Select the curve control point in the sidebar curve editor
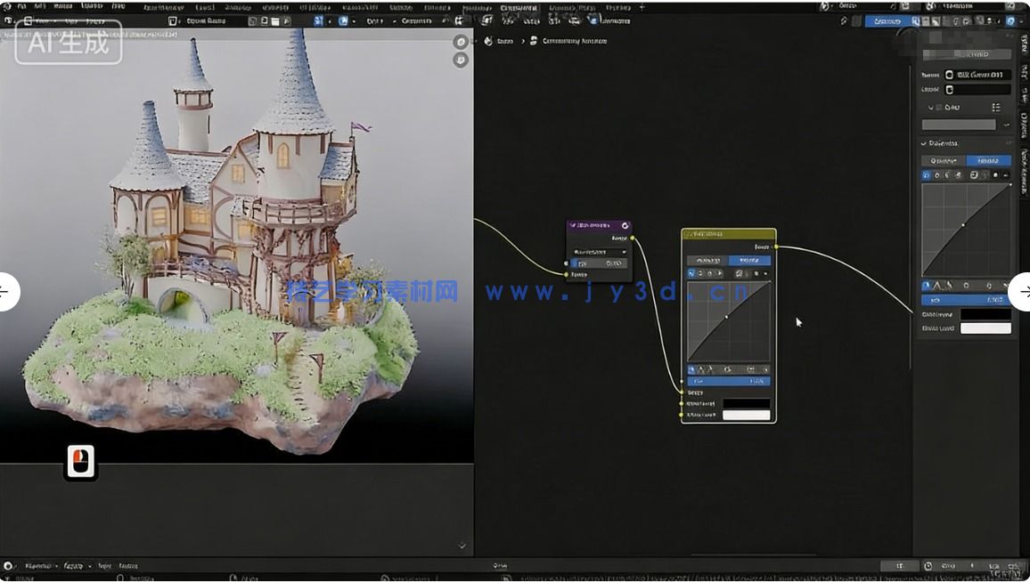This screenshot has height=582, width=1030. 964,223
